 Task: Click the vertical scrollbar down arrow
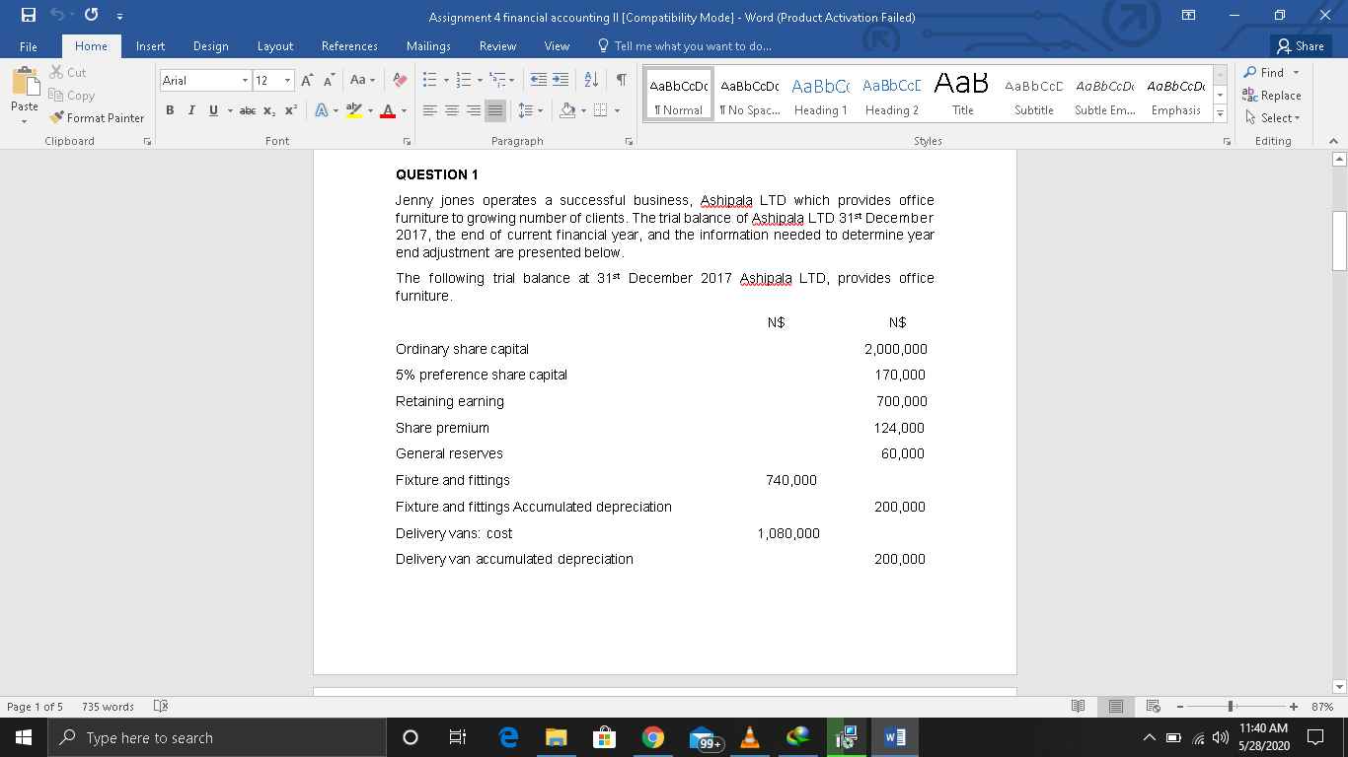pyautogui.click(x=1339, y=686)
